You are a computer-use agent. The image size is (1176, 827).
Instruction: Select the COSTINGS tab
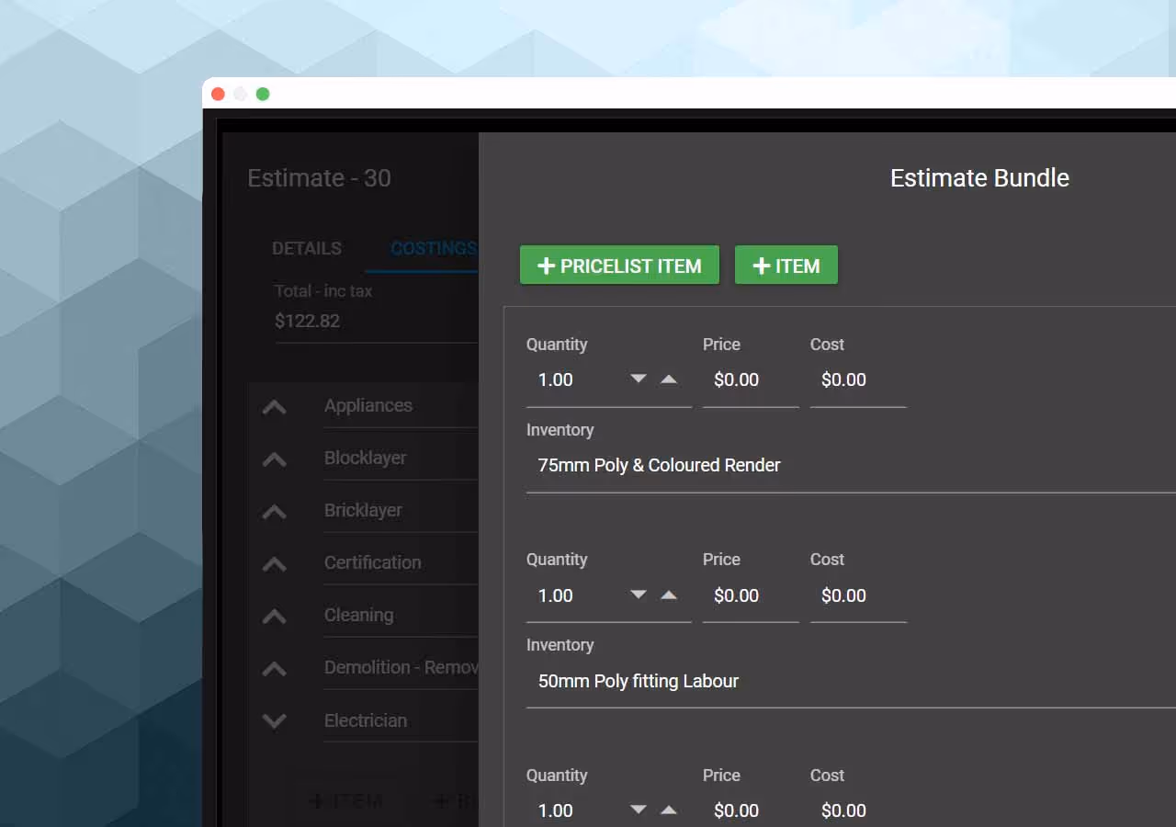click(x=434, y=248)
